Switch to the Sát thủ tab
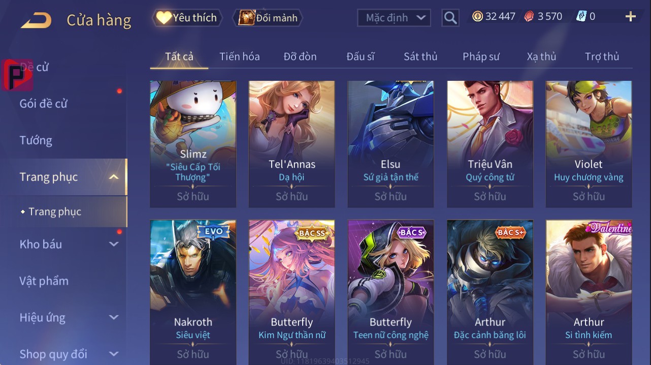Viewport: 651px width, 365px height. coord(420,56)
